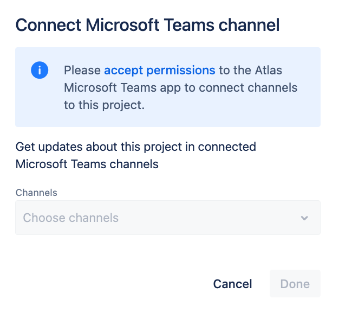
Task: Click the word 'Teams' in dialog title
Action: (x=189, y=25)
